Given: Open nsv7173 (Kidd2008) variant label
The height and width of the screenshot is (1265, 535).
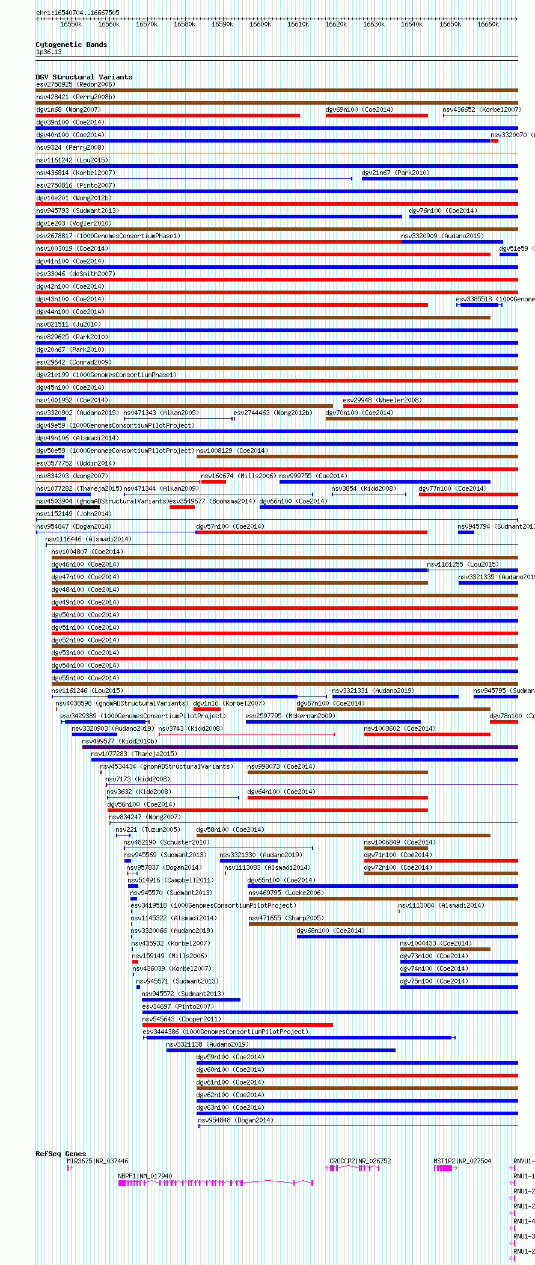Looking at the screenshot, I should 138,779.
